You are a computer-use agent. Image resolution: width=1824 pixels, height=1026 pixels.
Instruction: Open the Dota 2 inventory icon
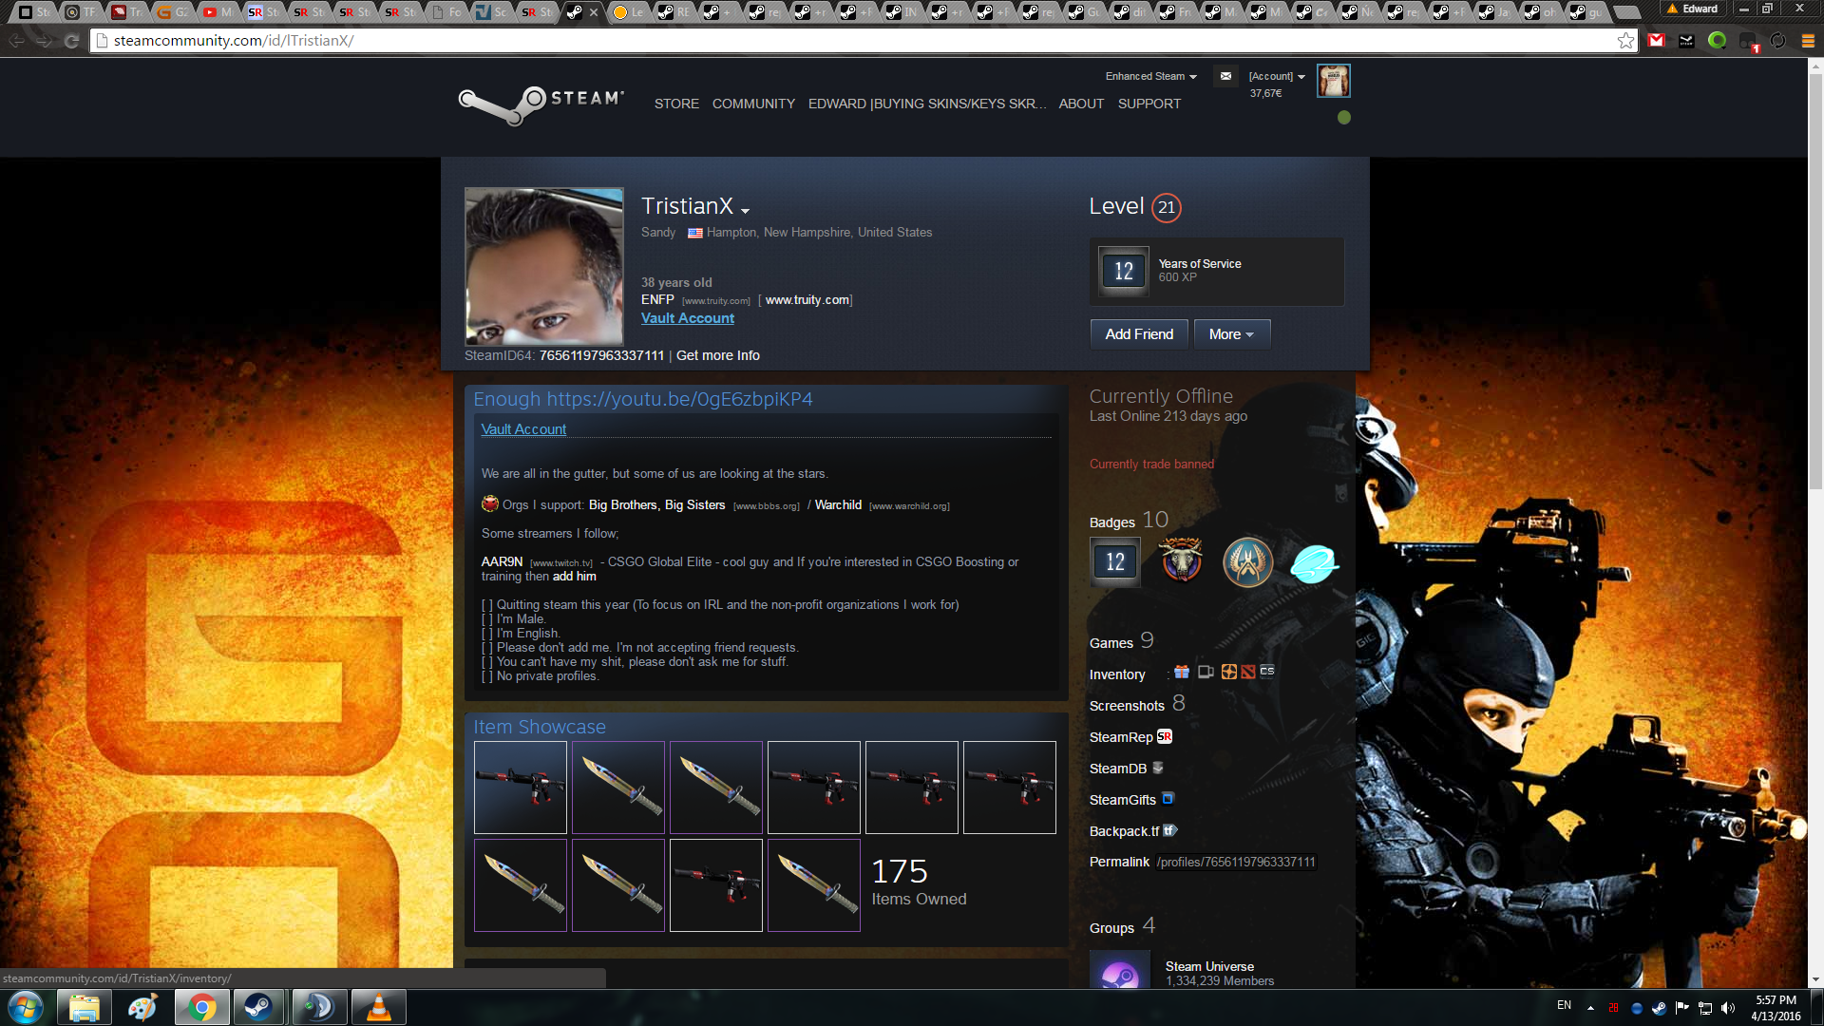pyautogui.click(x=1247, y=672)
